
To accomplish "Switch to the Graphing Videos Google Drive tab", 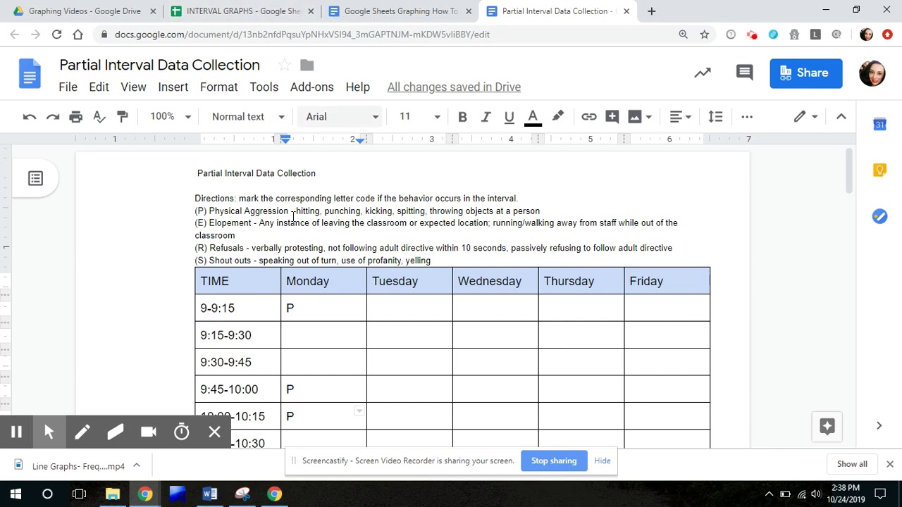I will [x=85, y=11].
